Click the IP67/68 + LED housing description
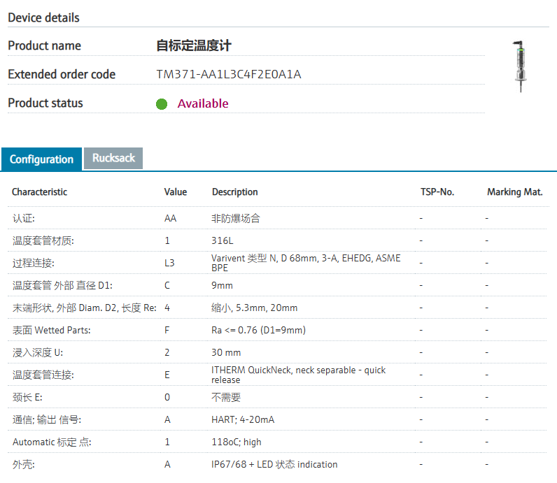Image resolution: width=557 pixels, height=483 pixels. (274, 464)
